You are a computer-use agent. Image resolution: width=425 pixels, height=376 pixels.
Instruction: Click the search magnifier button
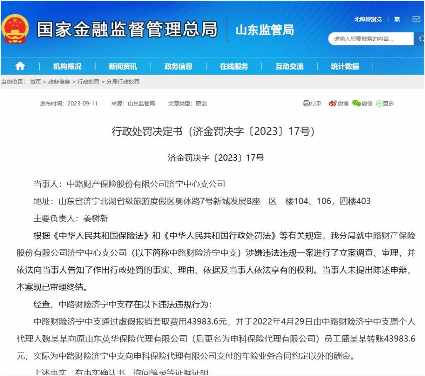[x=420, y=39]
